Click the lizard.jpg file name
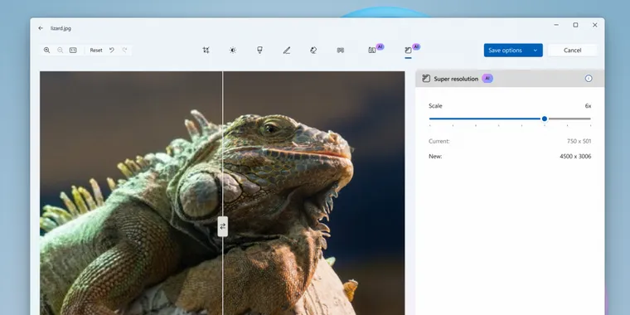 click(x=61, y=28)
